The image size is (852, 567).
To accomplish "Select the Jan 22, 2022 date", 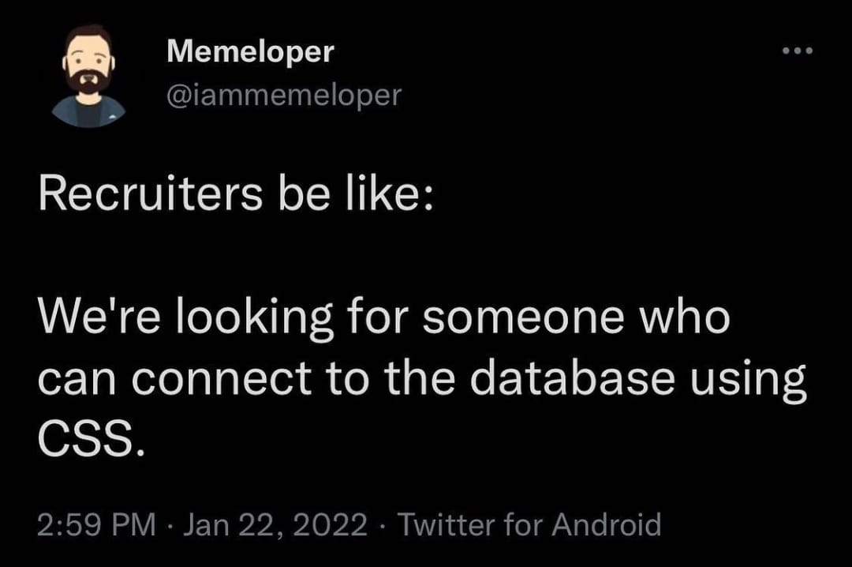I will click(x=275, y=524).
